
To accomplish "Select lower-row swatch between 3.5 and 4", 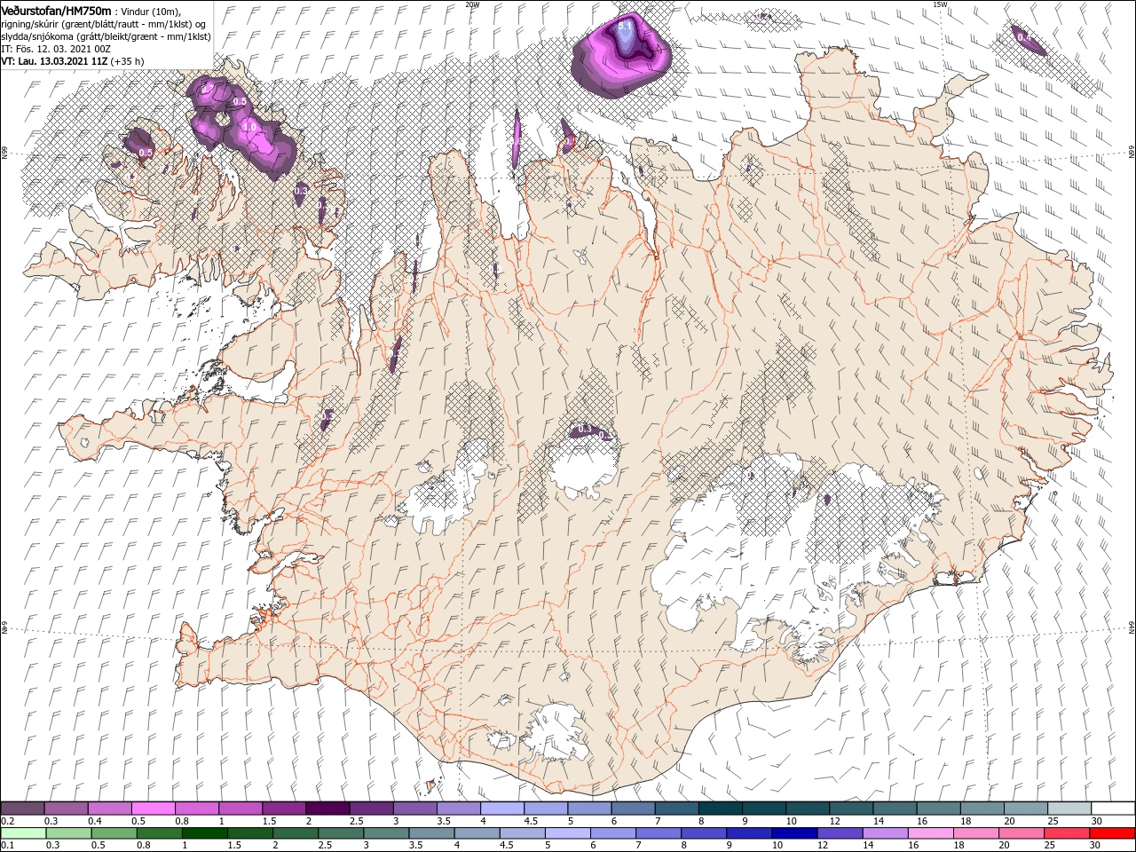I will pos(431,833).
